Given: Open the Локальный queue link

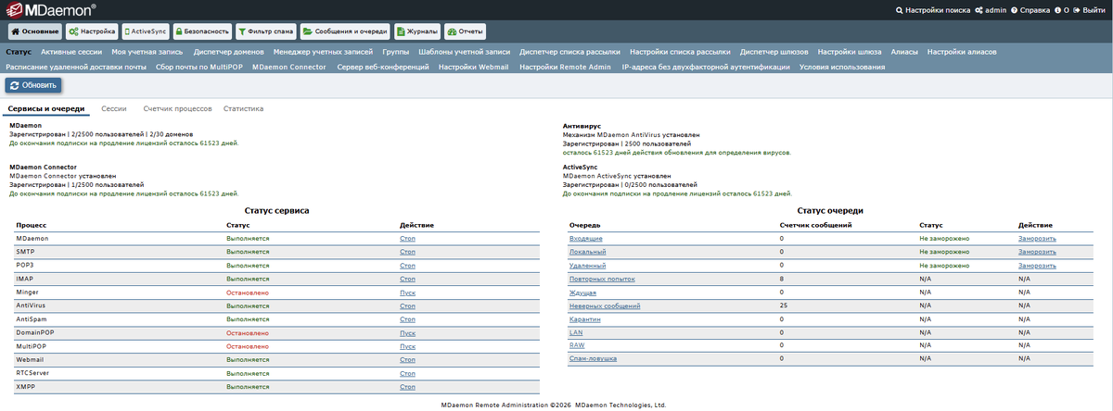Looking at the screenshot, I should pyautogui.click(x=588, y=252).
